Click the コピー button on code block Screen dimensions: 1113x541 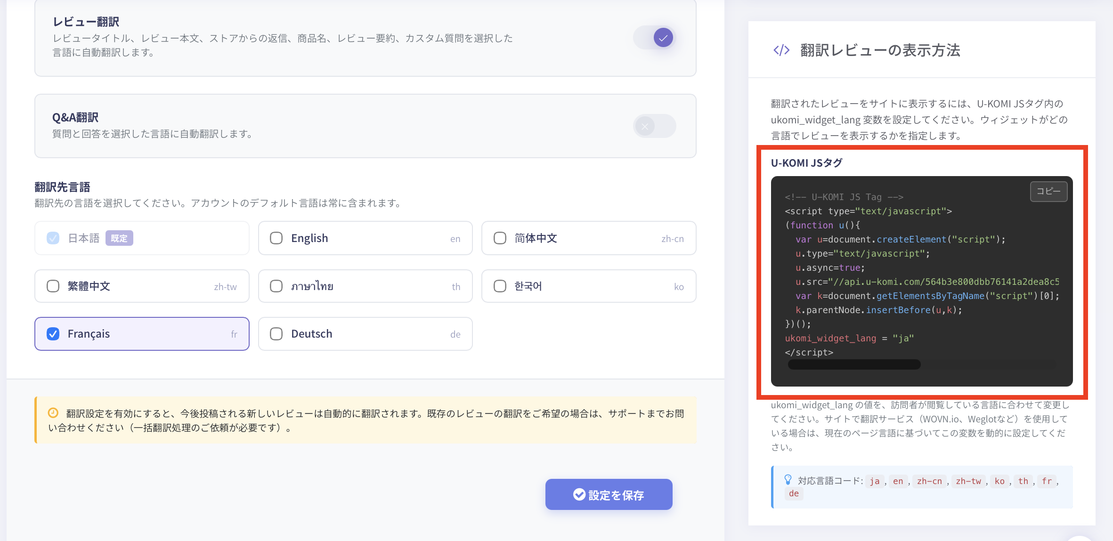pyautogui.click(x=1048, y=191)
